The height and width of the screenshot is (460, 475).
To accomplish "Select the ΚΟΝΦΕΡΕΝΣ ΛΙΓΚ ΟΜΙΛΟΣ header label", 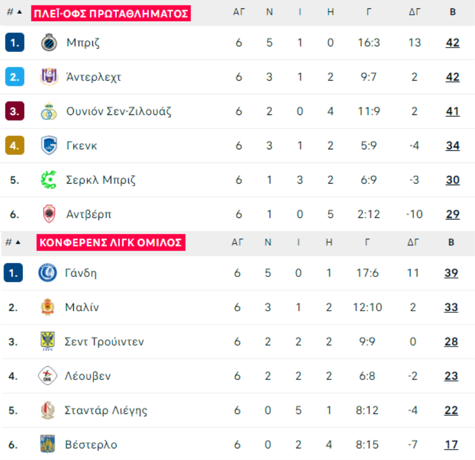I will pyautogui.click(x=111, y=243).
